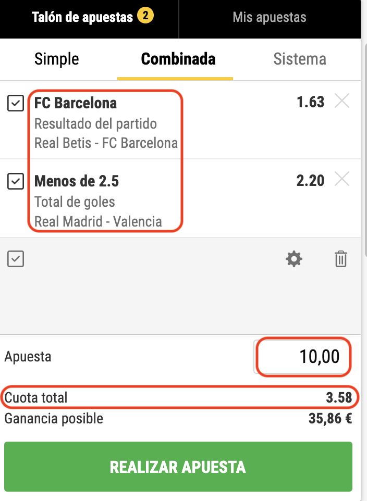
Task: Open the Mis apuestas tab
Action: click(x=270, y=17)
